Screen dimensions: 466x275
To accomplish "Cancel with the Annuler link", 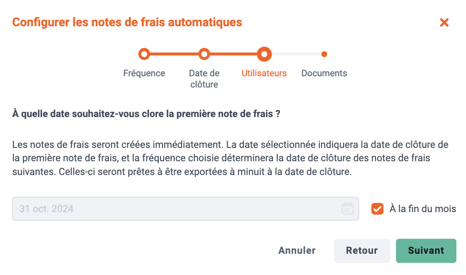I will (x=297, y=251).
